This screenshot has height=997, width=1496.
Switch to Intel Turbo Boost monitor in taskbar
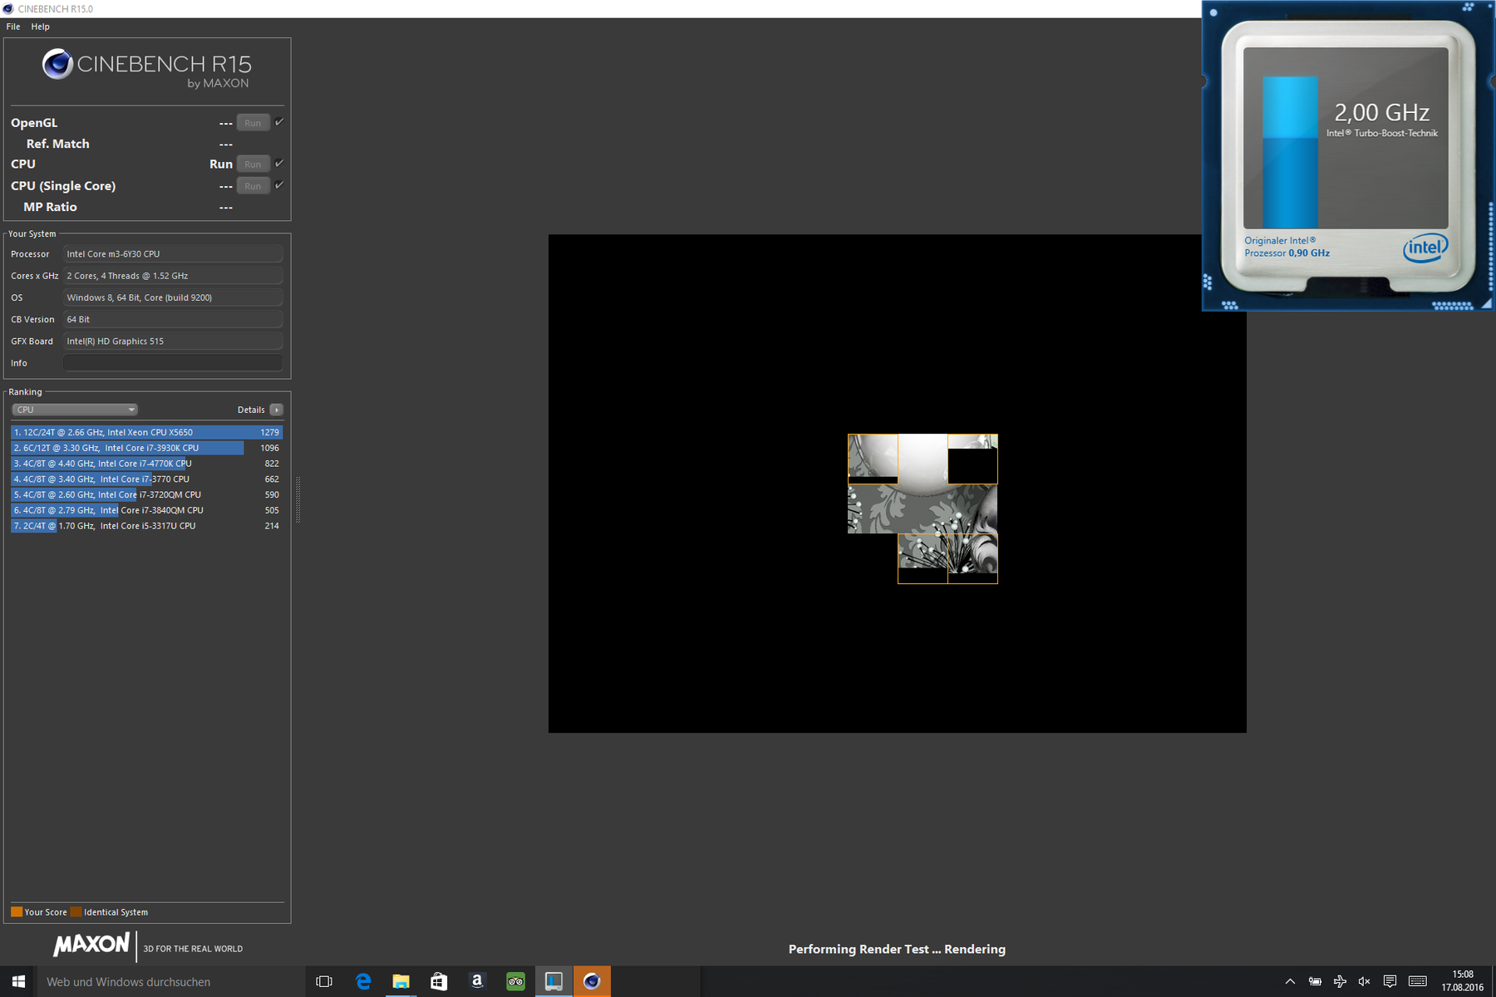click(554, 981)
